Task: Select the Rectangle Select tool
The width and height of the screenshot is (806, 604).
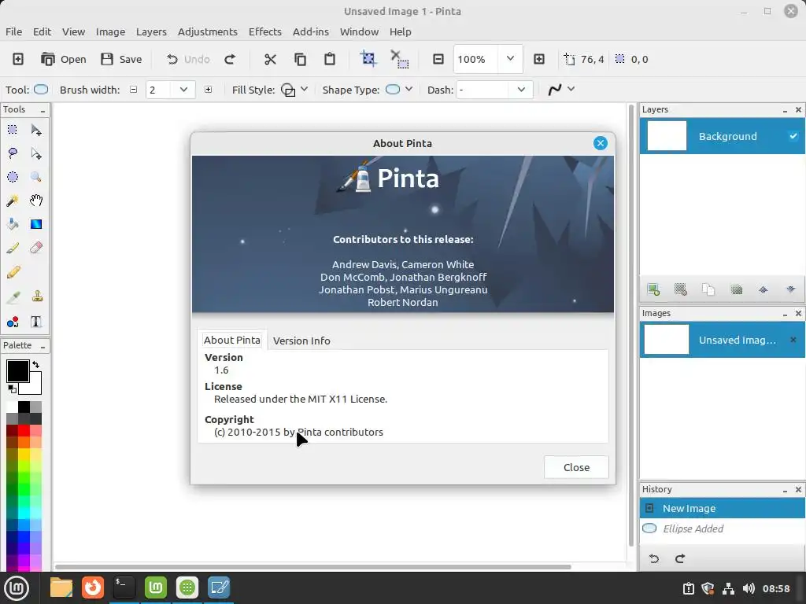Action: pos(13,130)
